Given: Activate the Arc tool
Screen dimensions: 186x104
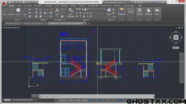Looking at the screenshot, I should pyautogui.click(x=25, y=12).
